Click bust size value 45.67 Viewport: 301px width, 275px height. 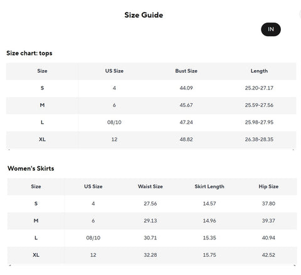(186, 105)
